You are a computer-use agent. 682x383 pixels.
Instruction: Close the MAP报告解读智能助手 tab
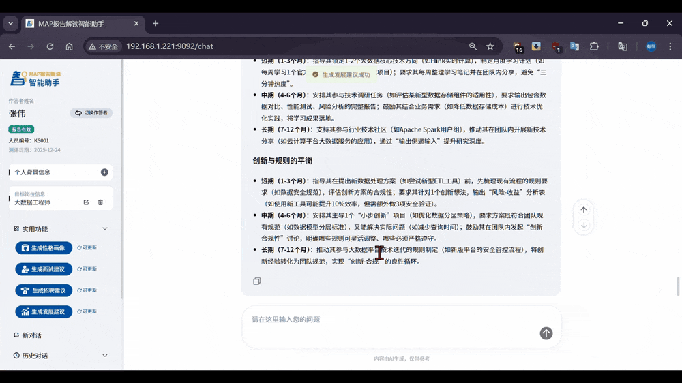click(x=136, y=23)
